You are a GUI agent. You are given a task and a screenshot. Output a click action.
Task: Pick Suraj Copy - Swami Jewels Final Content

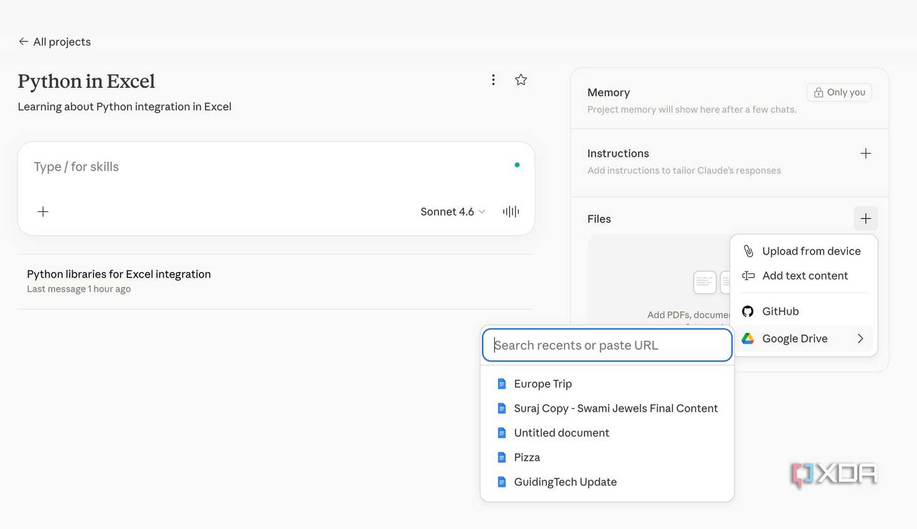point(607,408)
